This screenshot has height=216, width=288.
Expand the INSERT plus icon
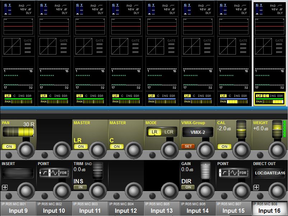[x=5, y=187]
